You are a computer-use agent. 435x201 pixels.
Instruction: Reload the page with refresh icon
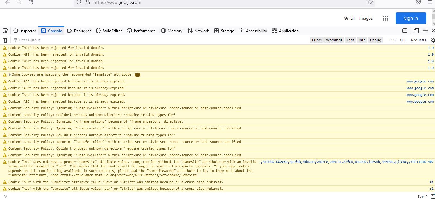[31, 3]
